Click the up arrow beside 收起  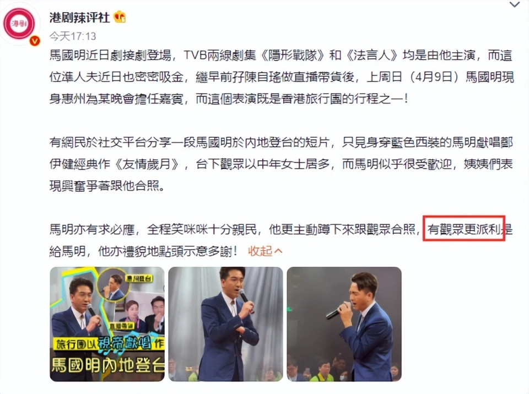(278, 251)
